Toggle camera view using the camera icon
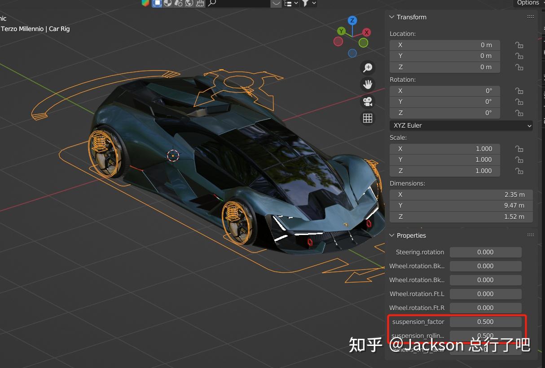Image resolution: width=545 pixels, height=368 pixels. [367, 102]
